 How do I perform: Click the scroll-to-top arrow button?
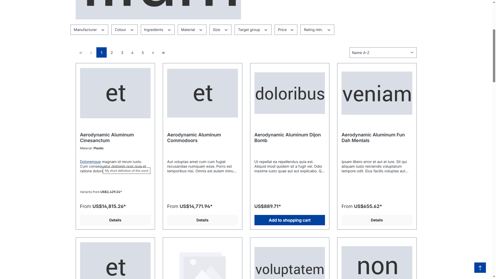pyautogui.click(x=480, y=268)
